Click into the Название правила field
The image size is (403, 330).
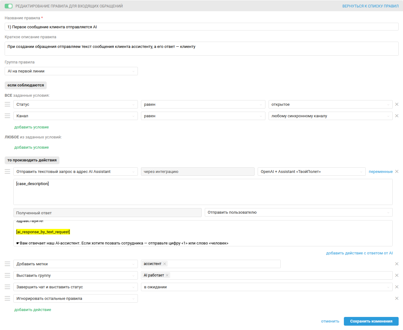pyautogui.click(x=201, y=27)
